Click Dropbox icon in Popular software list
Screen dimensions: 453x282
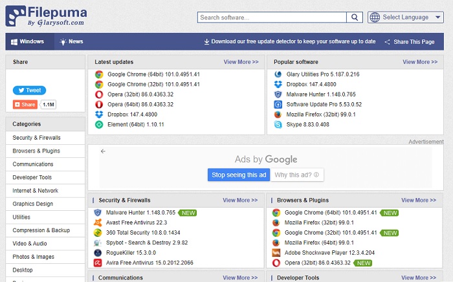pos(278,85)
